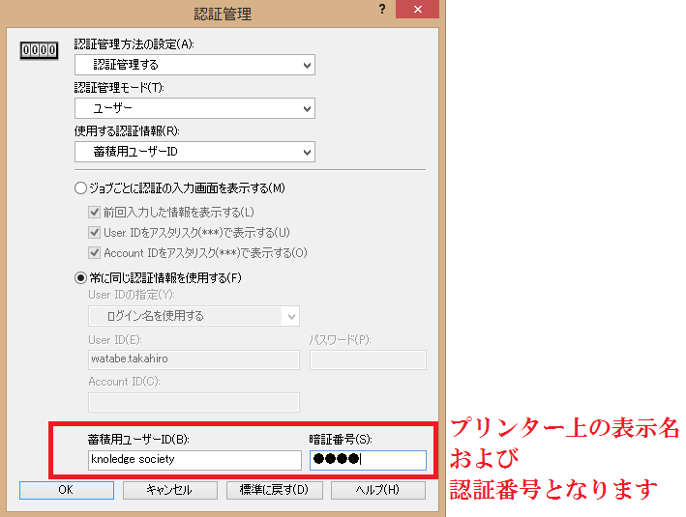This screenshot has height=517, width=686.
Task: Open the ログイン名を使用する dropdown
Action: point(194,316)
